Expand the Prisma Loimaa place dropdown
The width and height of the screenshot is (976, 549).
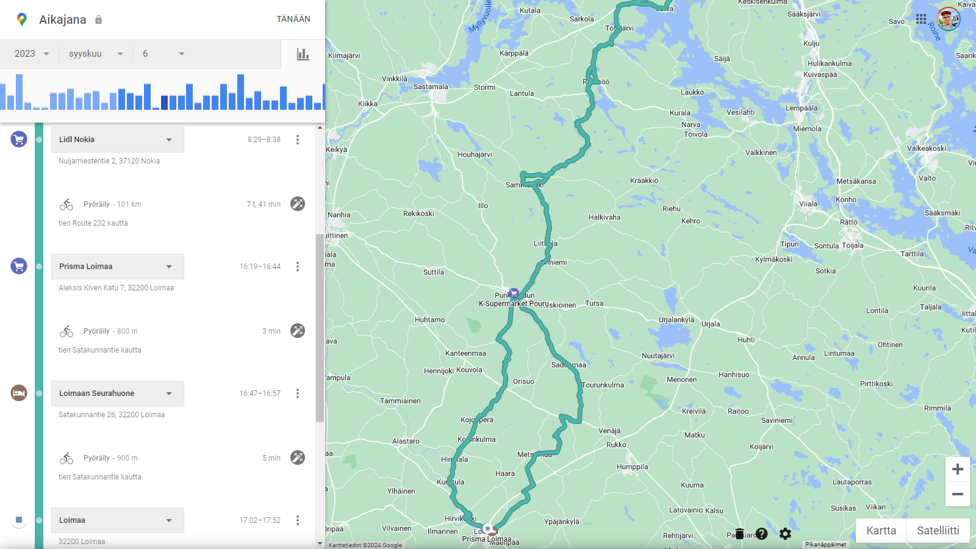point(169,267)
